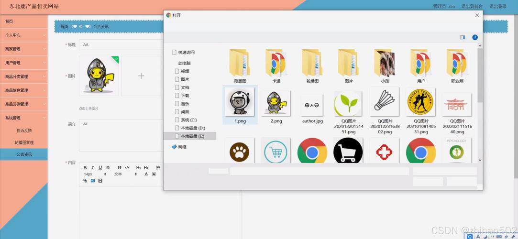Insert an image in the editor
518x239 pixels.
(x=93, y=181)
